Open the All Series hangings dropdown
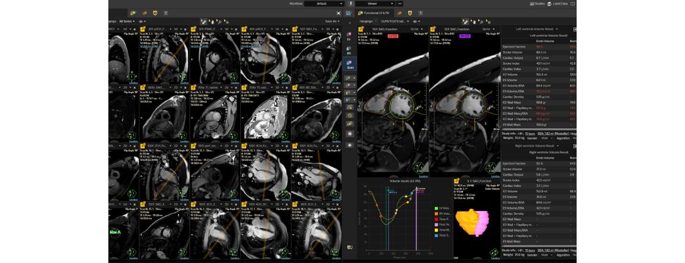The height and width of the screenshot is (263, 685). 126,21
